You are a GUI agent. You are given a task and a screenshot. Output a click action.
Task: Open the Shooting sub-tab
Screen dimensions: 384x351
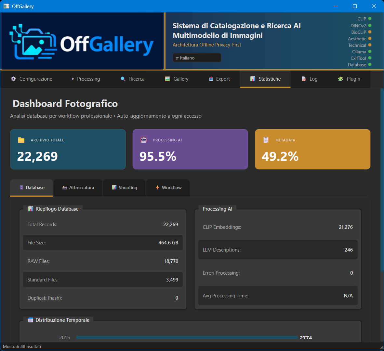[125, 188]
